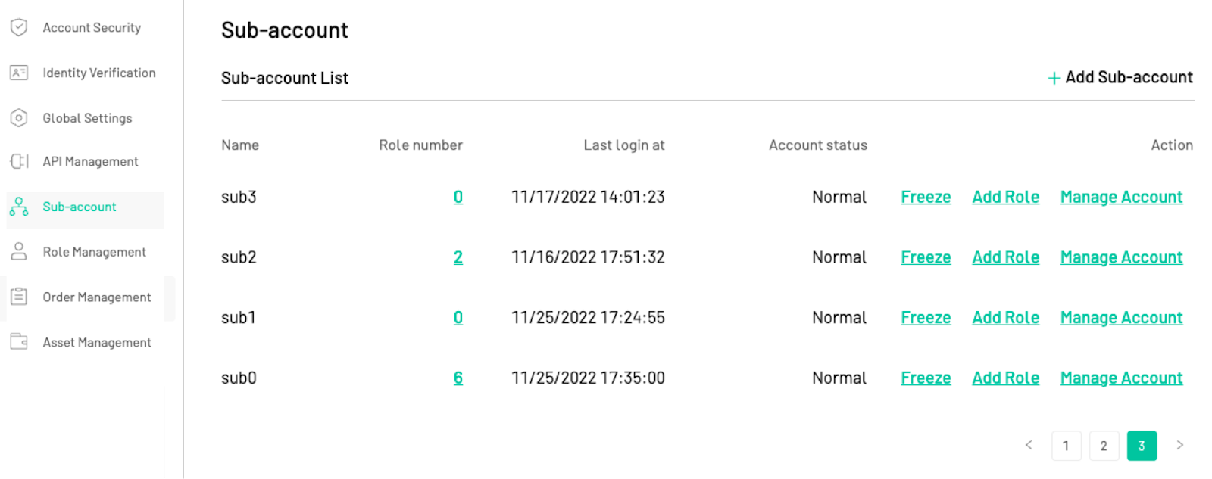Open role number 6 link for sub0
1212x479 pixels.
[x=458, y=378]
